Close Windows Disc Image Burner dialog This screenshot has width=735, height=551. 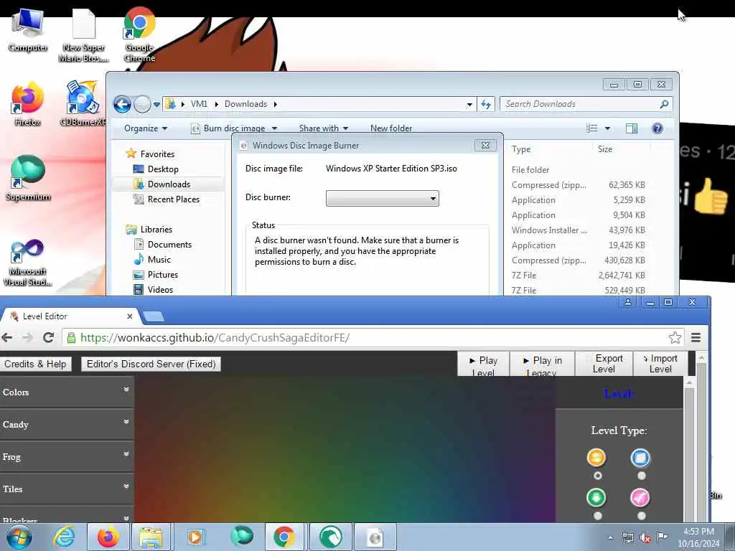(x=485, y=146)
